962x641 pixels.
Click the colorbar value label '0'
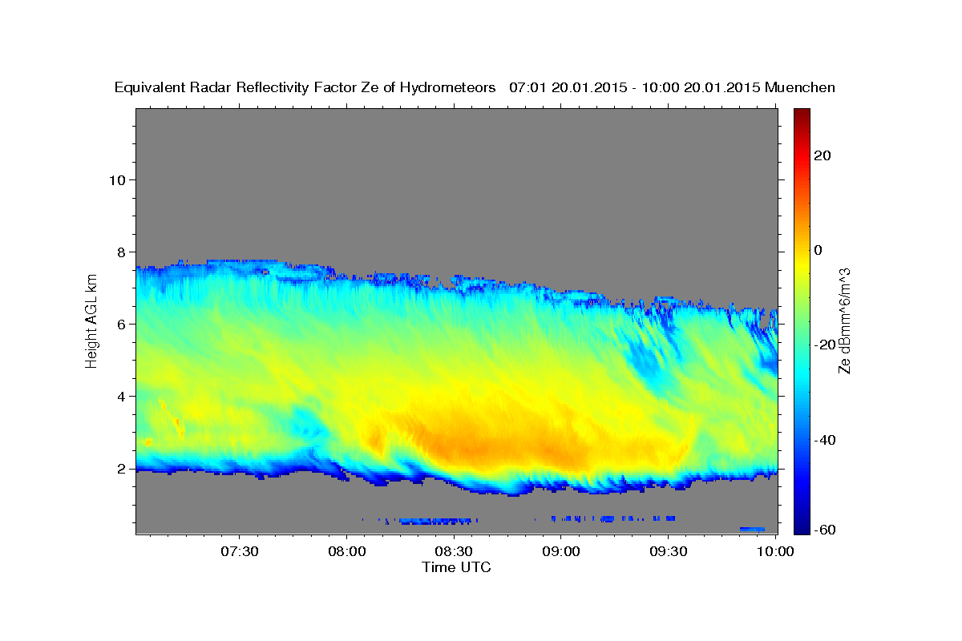pos(819,250)
